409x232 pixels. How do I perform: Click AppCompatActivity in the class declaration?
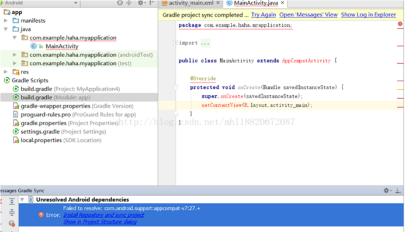[x=306, y=61]
